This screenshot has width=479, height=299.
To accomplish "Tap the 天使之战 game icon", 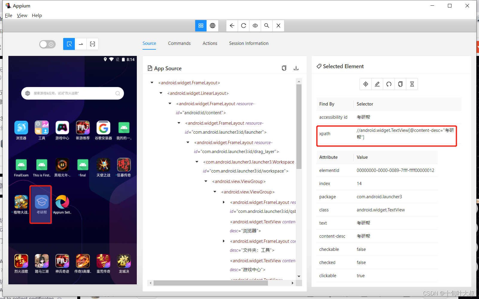I will coord(103,167).
